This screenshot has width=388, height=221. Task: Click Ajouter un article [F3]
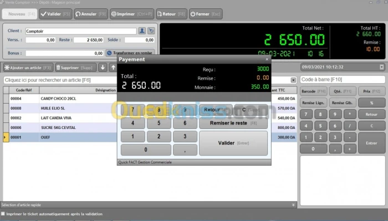(28, 68)
